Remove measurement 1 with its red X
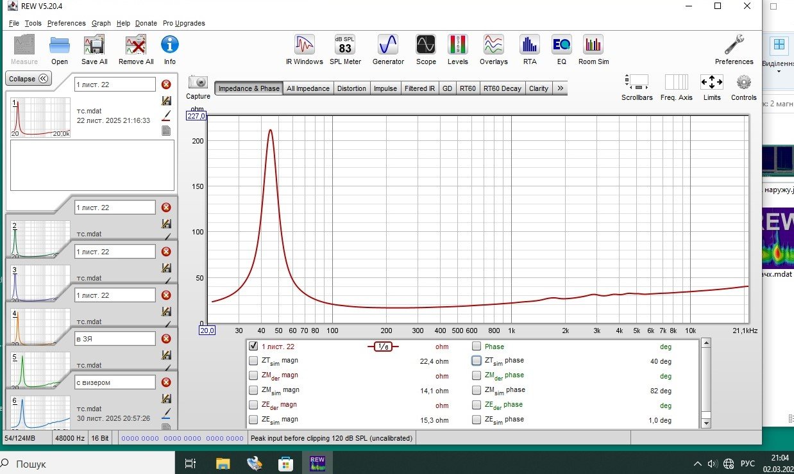The height and width of the screenshot is (474, 794). click(x=166, y=85)
